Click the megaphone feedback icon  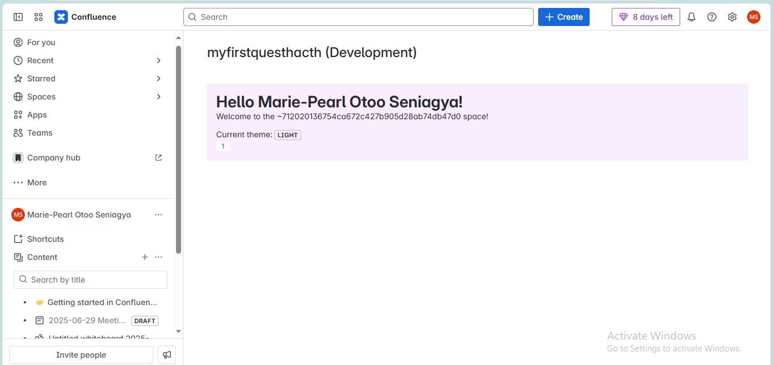pos(167,355)
